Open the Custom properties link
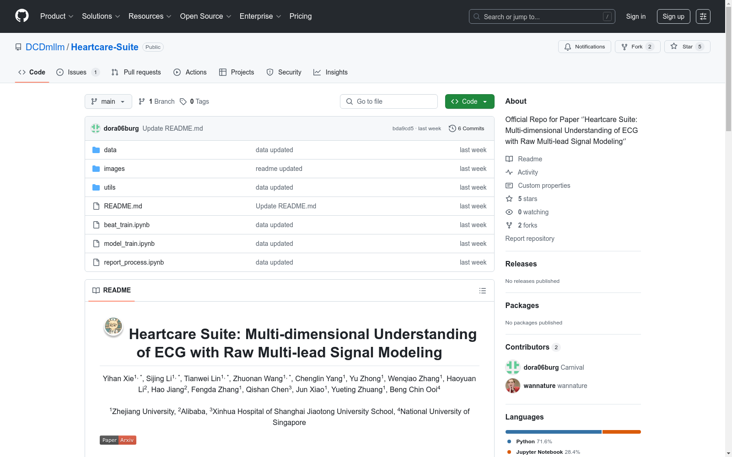The image size is (732, 457). [x=544, y=186]
